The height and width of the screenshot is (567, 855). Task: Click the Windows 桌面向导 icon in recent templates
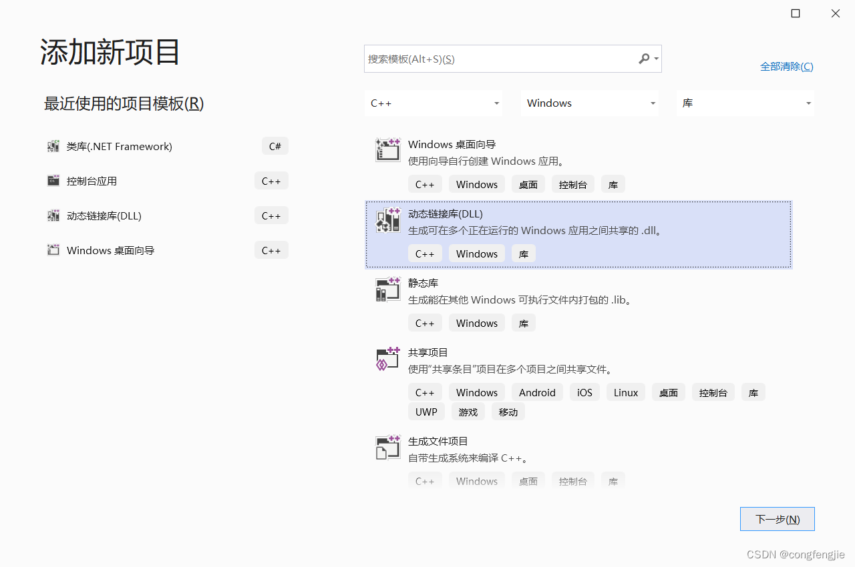coord(53,249)
